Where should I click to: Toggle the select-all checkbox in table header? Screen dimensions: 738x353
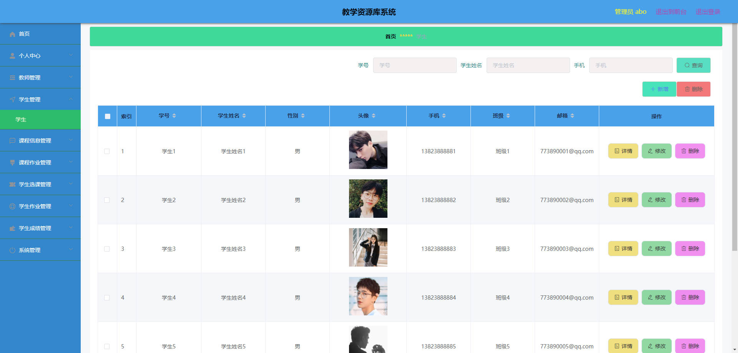coord(108,116)
